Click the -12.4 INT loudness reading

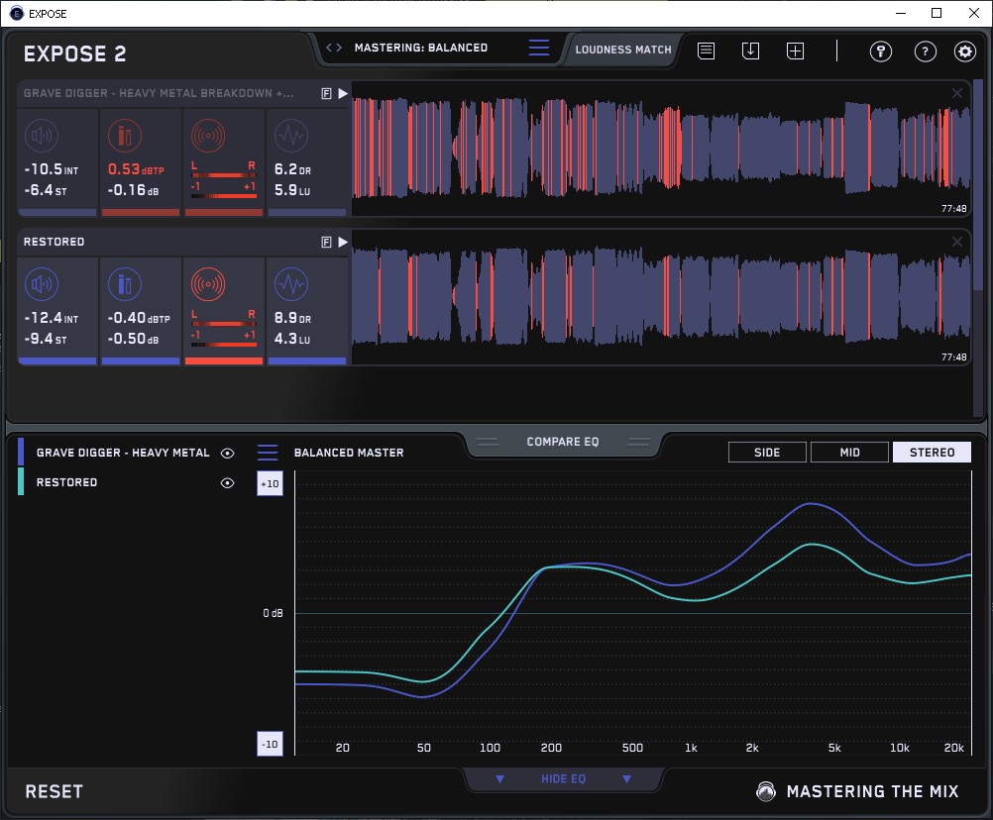tap(52, 318)
